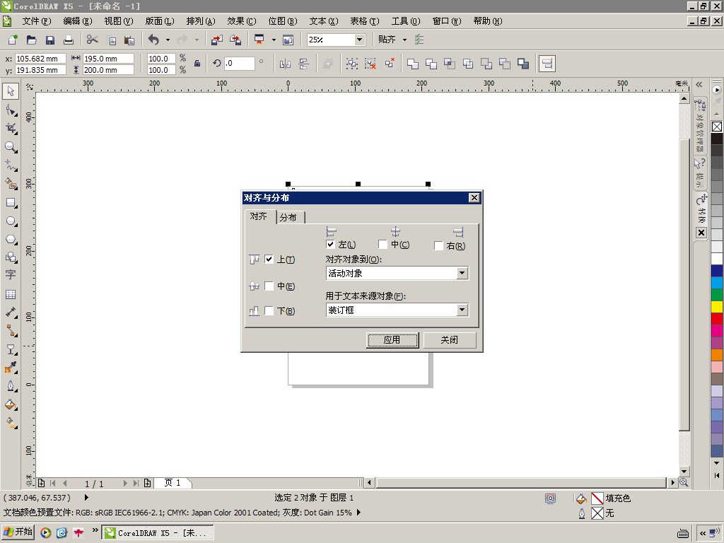Image resolution: width=724 pixels, height=543 pixels.
Task: Click the CorelDRAW X5 taskbar button
Action: point(158,532)
